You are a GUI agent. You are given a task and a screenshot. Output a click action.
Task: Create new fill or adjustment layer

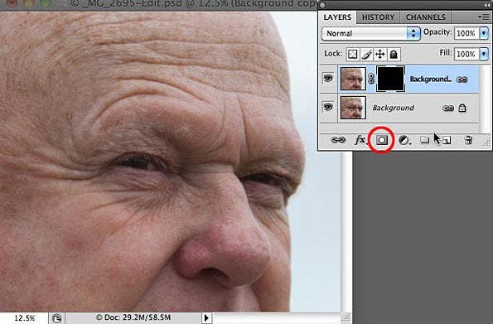[x=404, y=140]
